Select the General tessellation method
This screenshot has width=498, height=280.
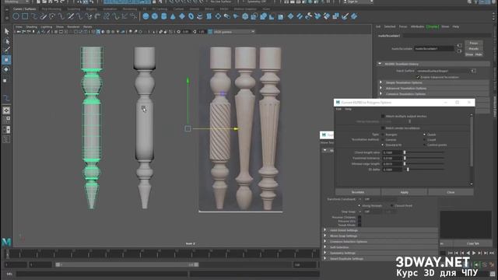(x=383, y=140)
